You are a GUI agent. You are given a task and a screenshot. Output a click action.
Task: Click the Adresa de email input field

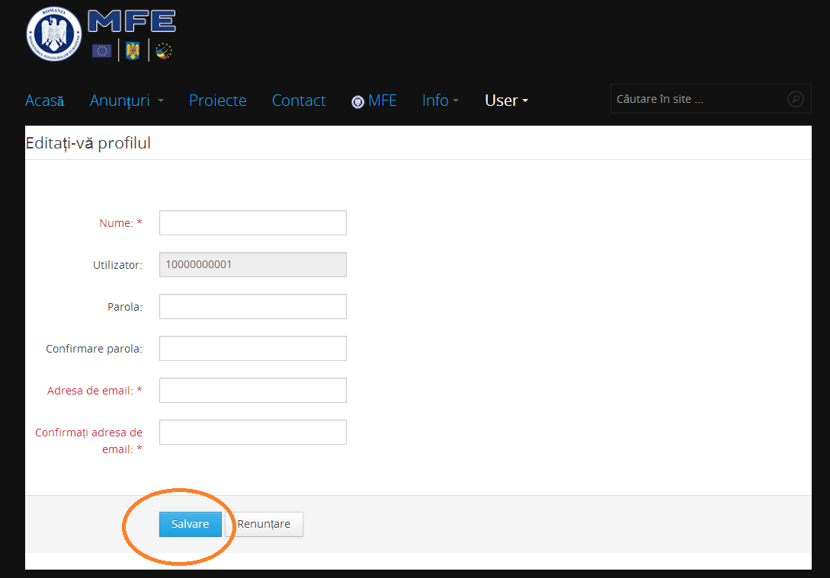tap(253, 390)
